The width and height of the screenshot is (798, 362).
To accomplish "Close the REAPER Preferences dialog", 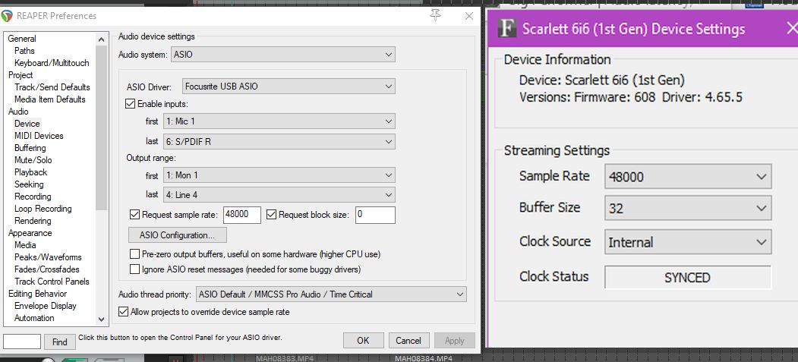I will click(x=469, y=16).
